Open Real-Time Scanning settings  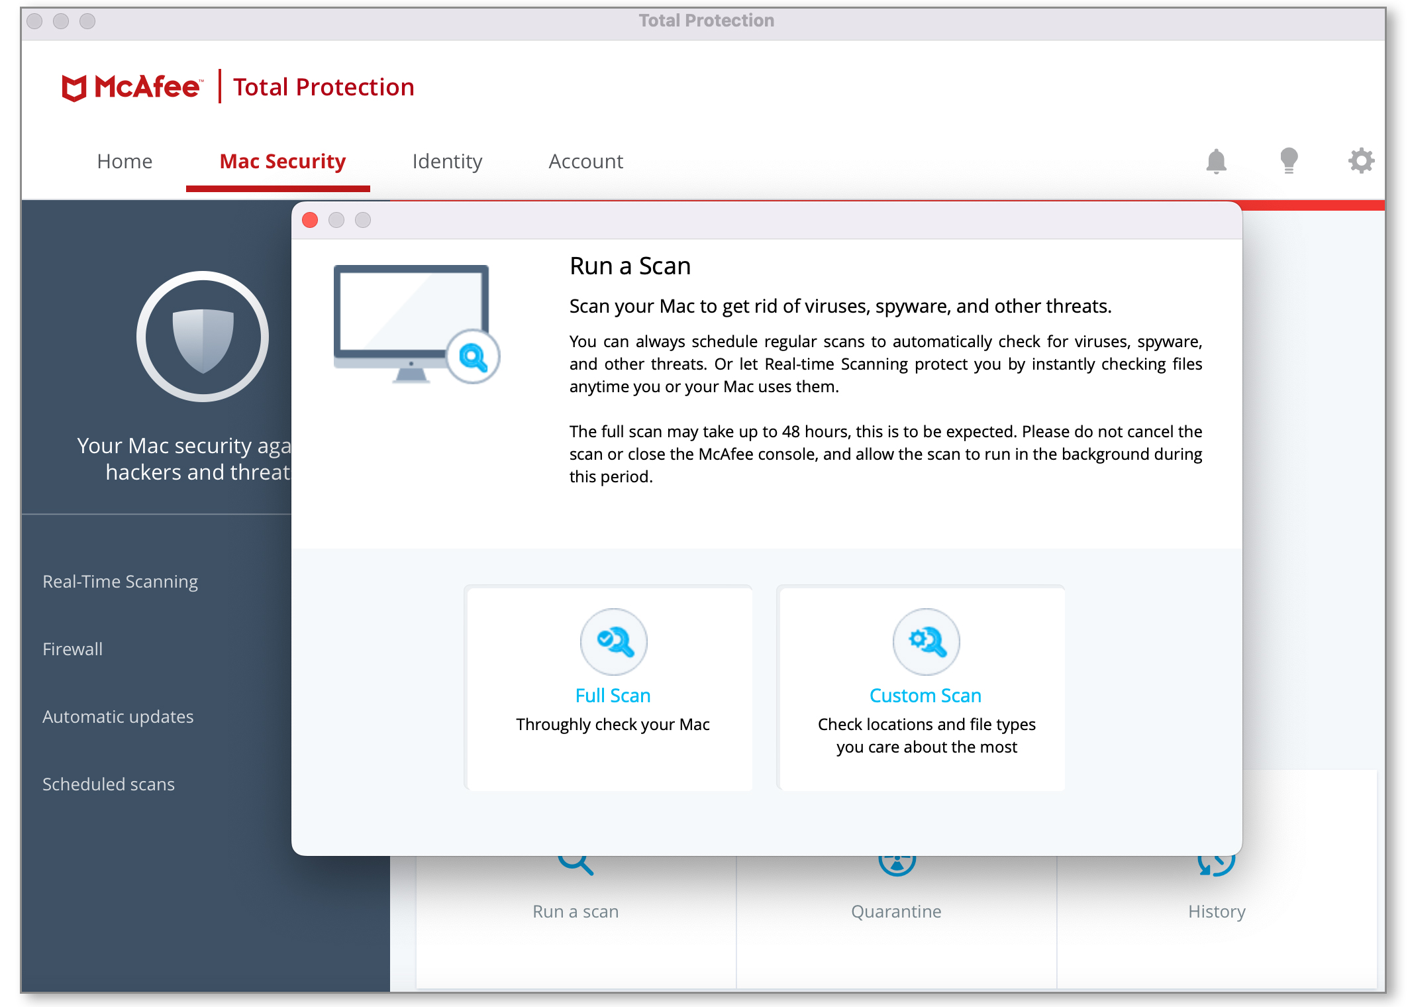(120, 581)
